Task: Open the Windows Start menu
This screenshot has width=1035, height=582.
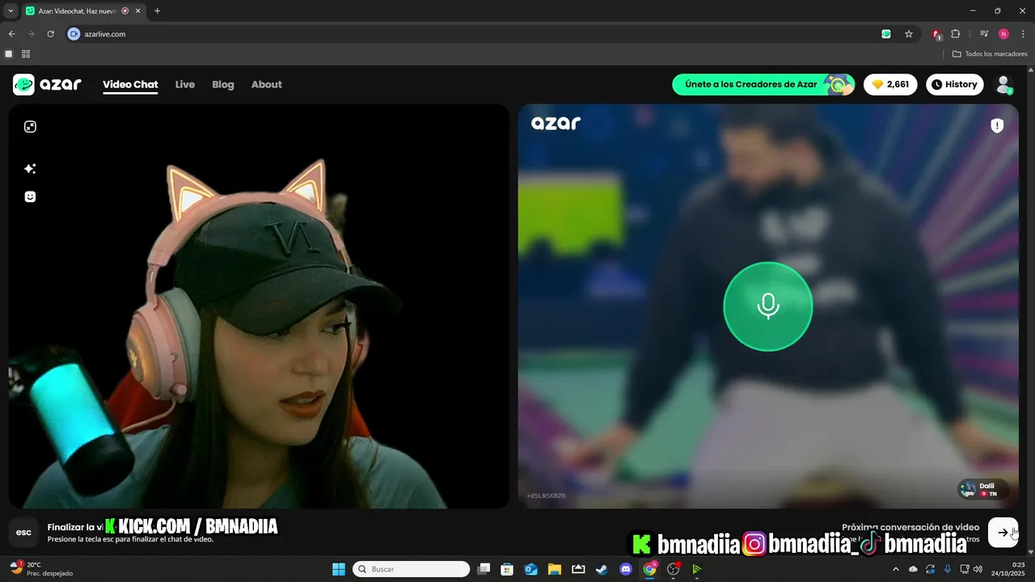Action: tap(339, 569)
